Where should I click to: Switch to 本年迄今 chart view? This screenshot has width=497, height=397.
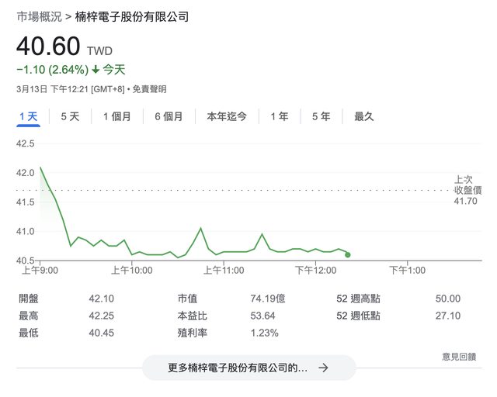[x=227, y=117]
